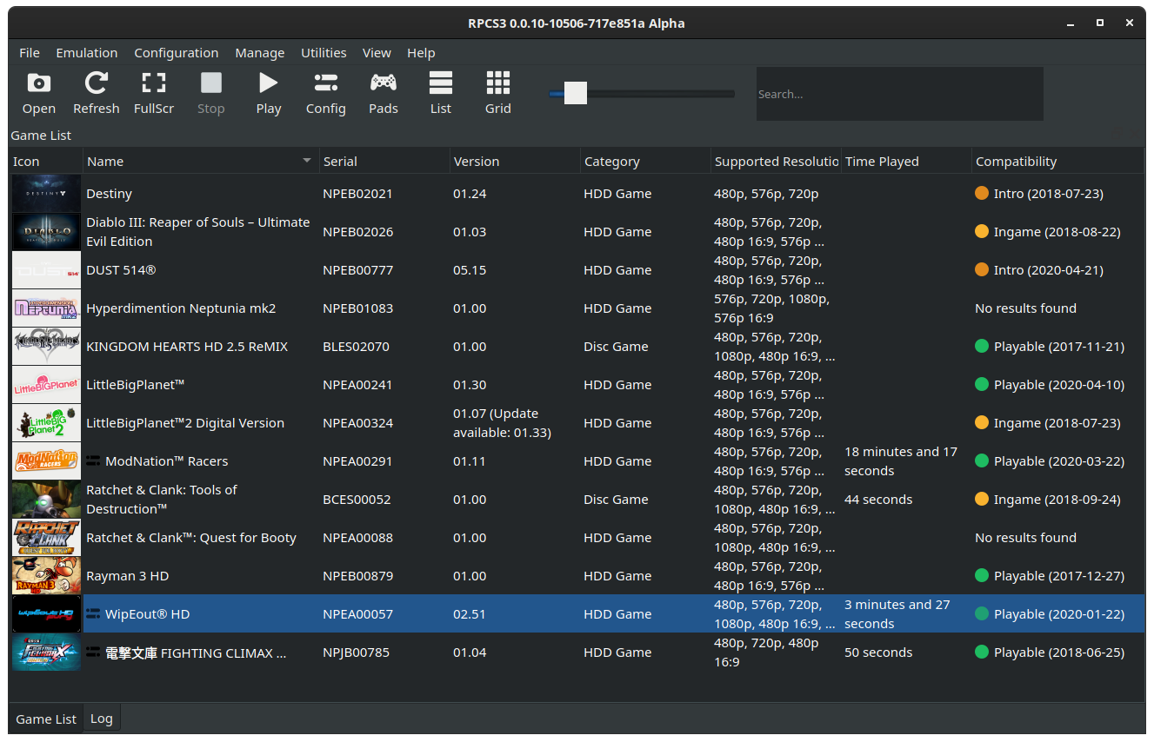Sort by Version column header

point(515,162)
